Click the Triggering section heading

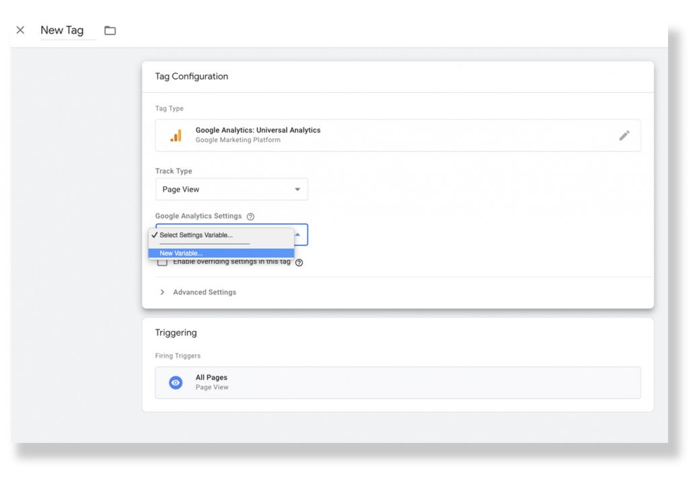pyautogui.click(x=176, y=333)
